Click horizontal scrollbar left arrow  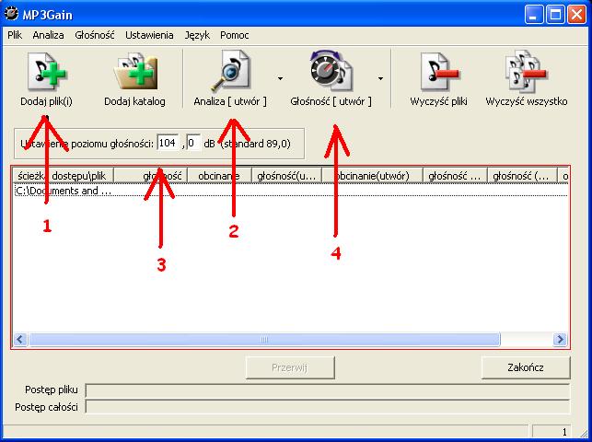click(x=20, y=340)
